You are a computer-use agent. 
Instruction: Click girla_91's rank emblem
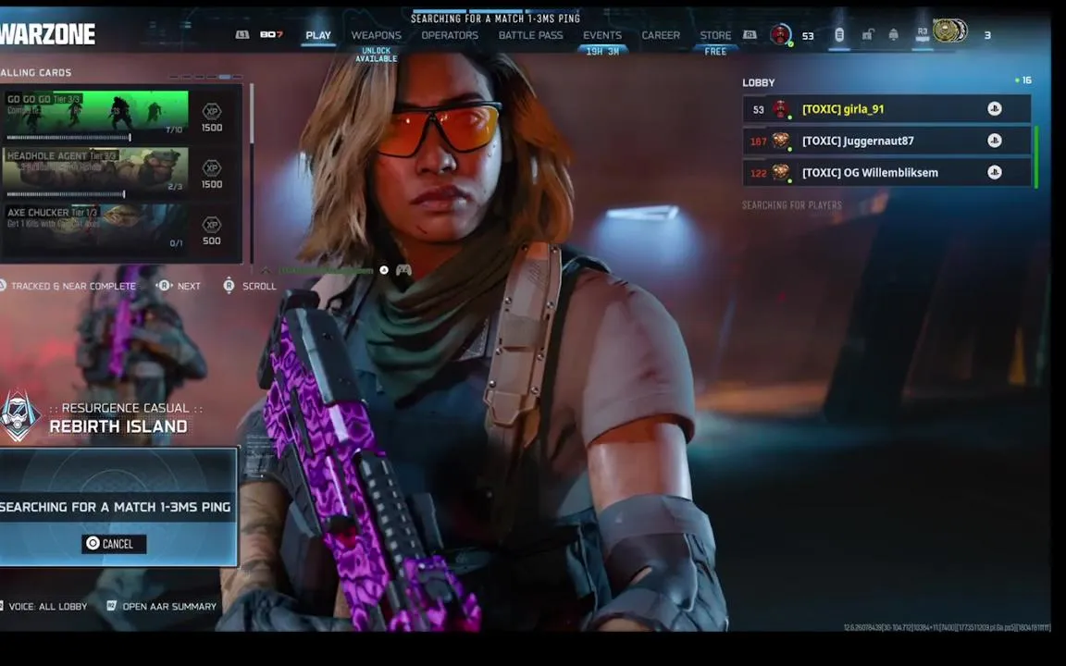[x=780, y=109]
